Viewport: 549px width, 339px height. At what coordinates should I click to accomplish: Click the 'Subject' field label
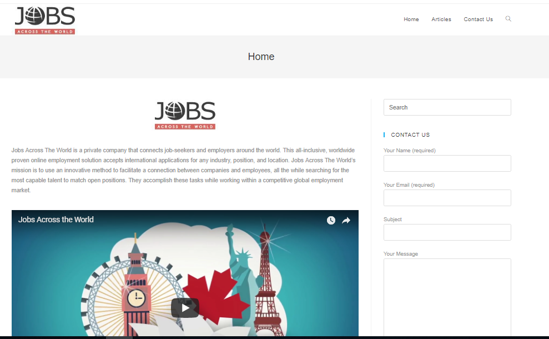[392, 219]
